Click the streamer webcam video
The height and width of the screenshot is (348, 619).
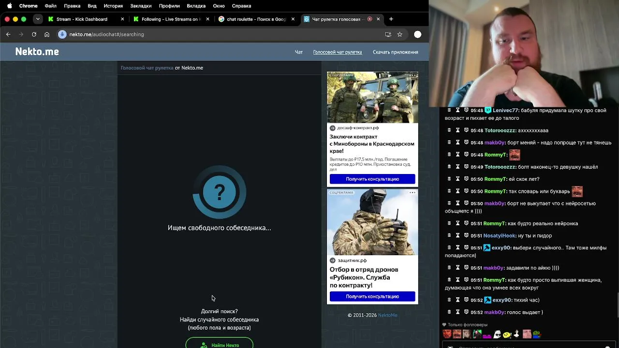tap(524, 53)
